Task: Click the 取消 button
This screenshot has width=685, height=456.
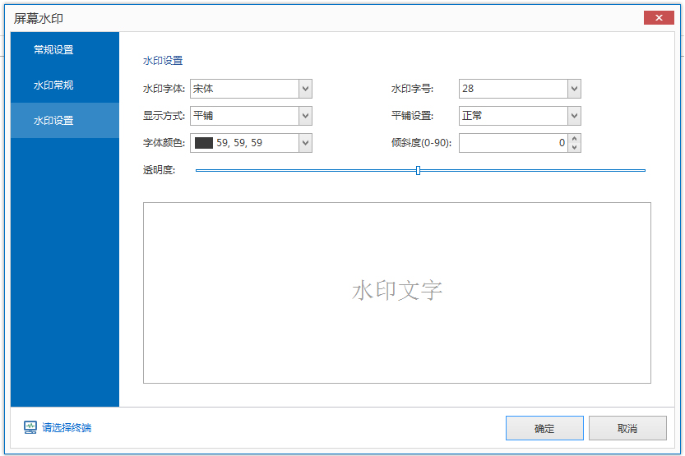Action: coord(627,428)
